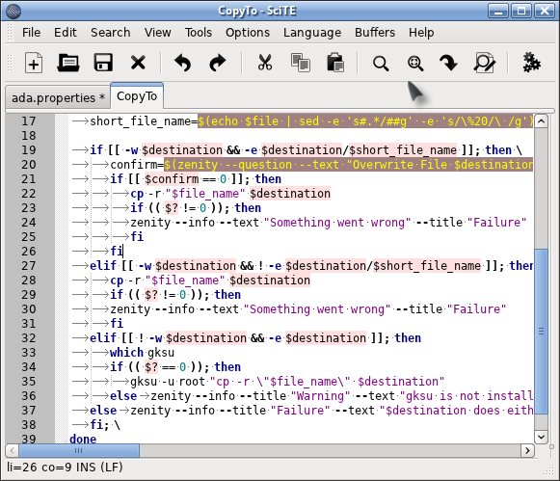
Task: Click the New file toolbar icon
Action: (34, 64)
